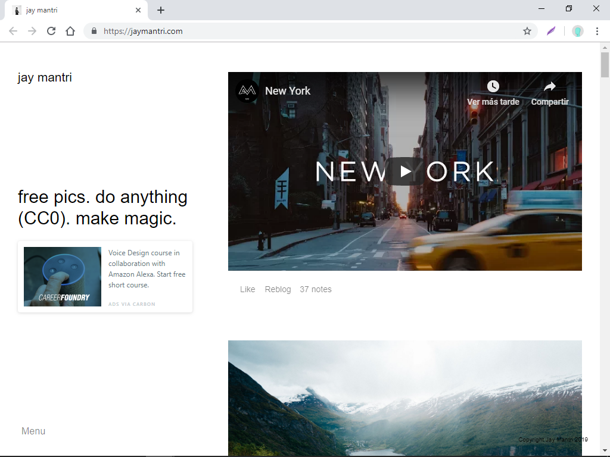Go to the browser home page icon
Screen dimensions: 610x457
click(70, 31)
